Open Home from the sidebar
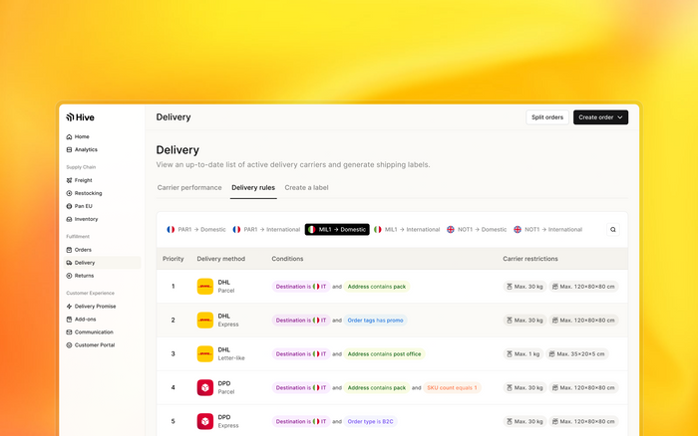 (81, 136)
